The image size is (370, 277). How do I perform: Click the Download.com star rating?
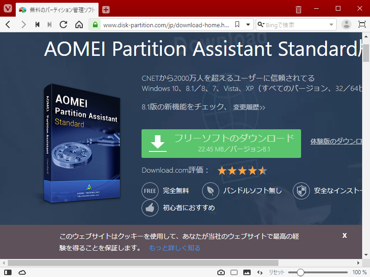tap(242, 171)
